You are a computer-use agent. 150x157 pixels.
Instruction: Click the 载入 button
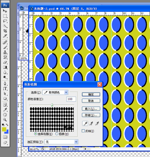click(91, 109)
